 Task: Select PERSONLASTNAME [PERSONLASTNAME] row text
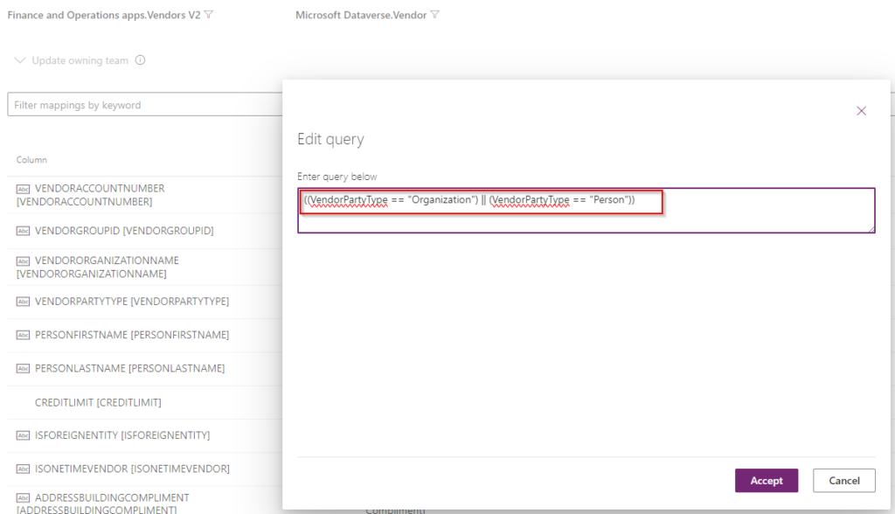pos(129,368)
